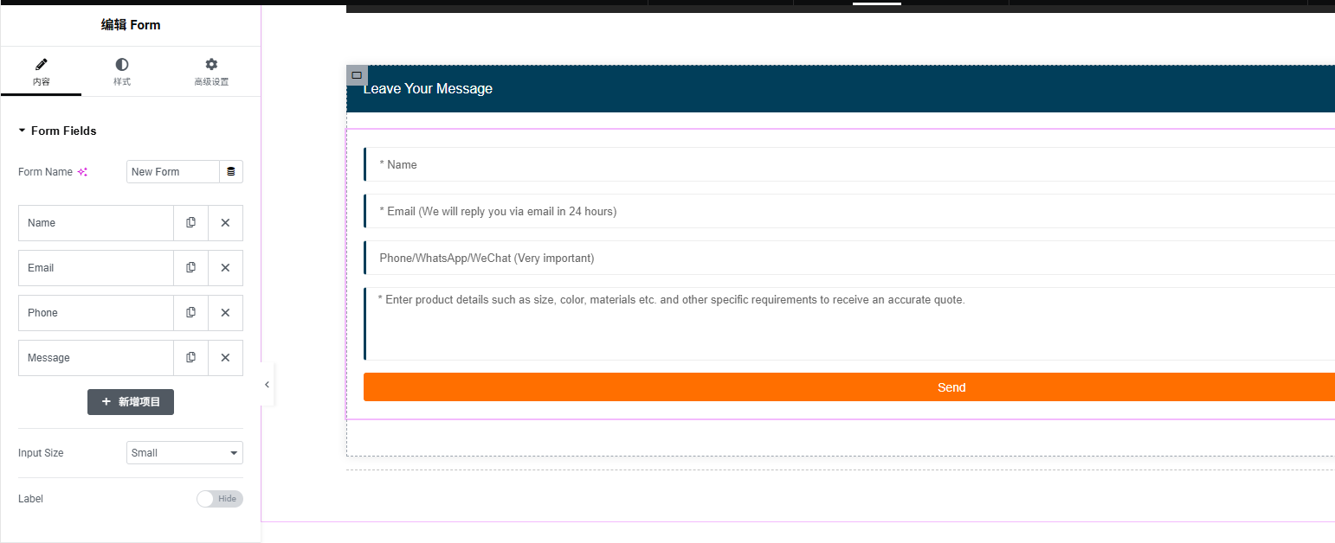The height and width of the screenshot is (543, 1335).
Task: Click the Form Name text field
Action: click(172, 172)
